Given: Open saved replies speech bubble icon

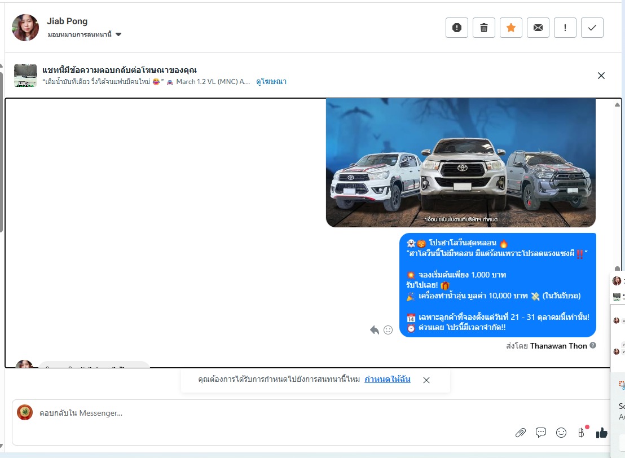Looking at the screenshot, I should [541, 433].
